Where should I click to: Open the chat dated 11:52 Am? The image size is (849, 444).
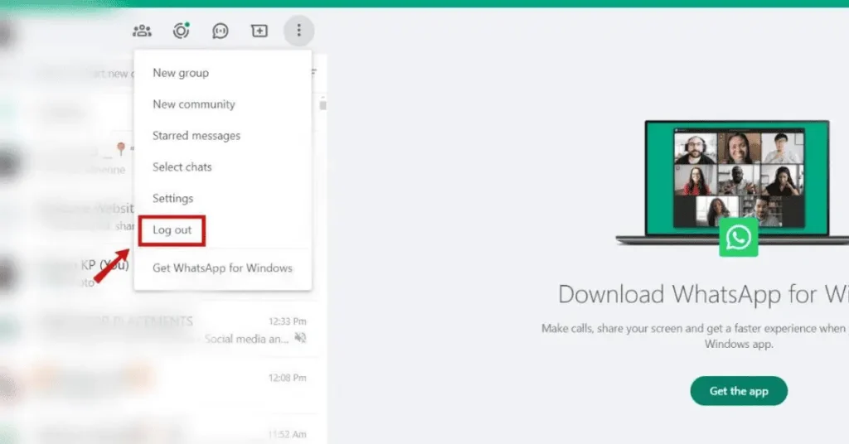163,429
